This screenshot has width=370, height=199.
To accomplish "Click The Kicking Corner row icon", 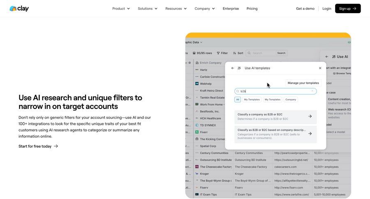I will coord(197,139).
